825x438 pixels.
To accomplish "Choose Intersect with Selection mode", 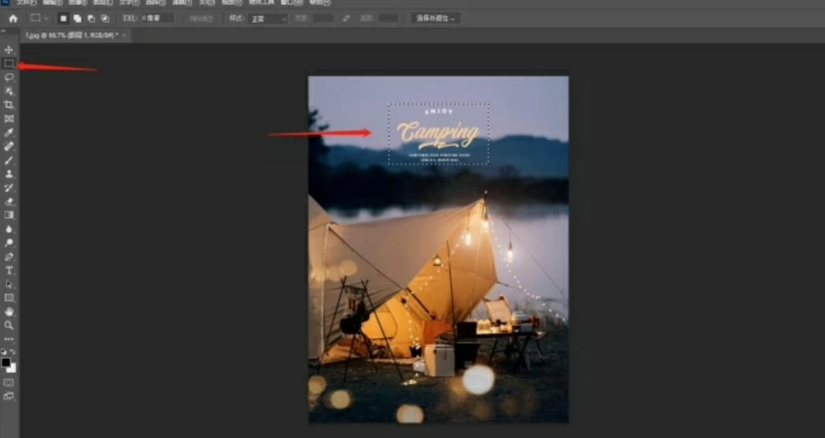I will [105, 19].
